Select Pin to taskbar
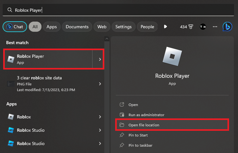238x153 pixels. 172,145
